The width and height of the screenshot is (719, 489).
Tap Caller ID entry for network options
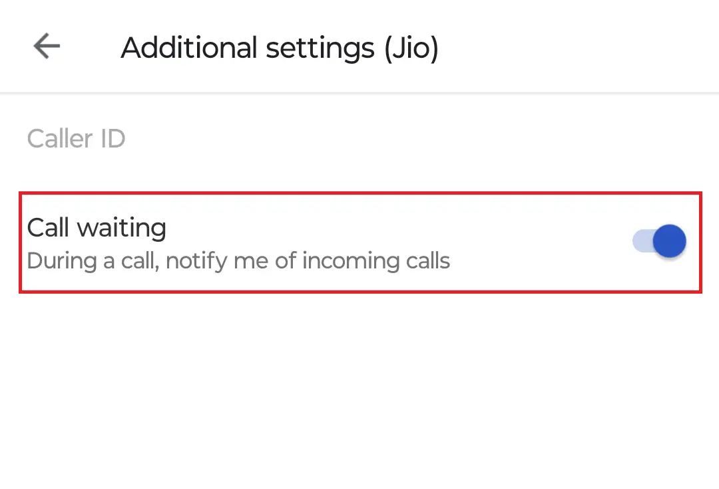76,138
